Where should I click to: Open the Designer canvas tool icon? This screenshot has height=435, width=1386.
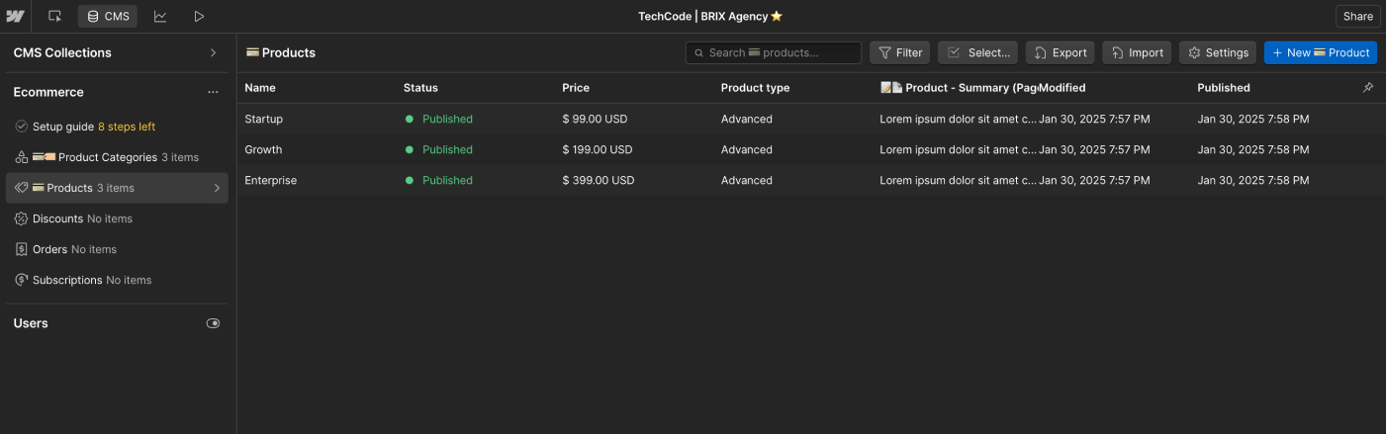pos(54,16)
